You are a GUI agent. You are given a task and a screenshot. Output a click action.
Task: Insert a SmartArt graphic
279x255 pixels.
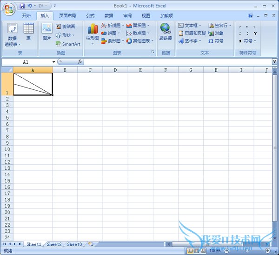pyautogui.click(x=68, y=44)
